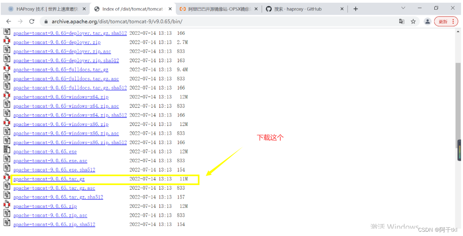Image resolution: width=463 pixels, height=236 pixels.
Task: Click archive icon beside windows-x86.zip
Action: [x=7, y=122]
